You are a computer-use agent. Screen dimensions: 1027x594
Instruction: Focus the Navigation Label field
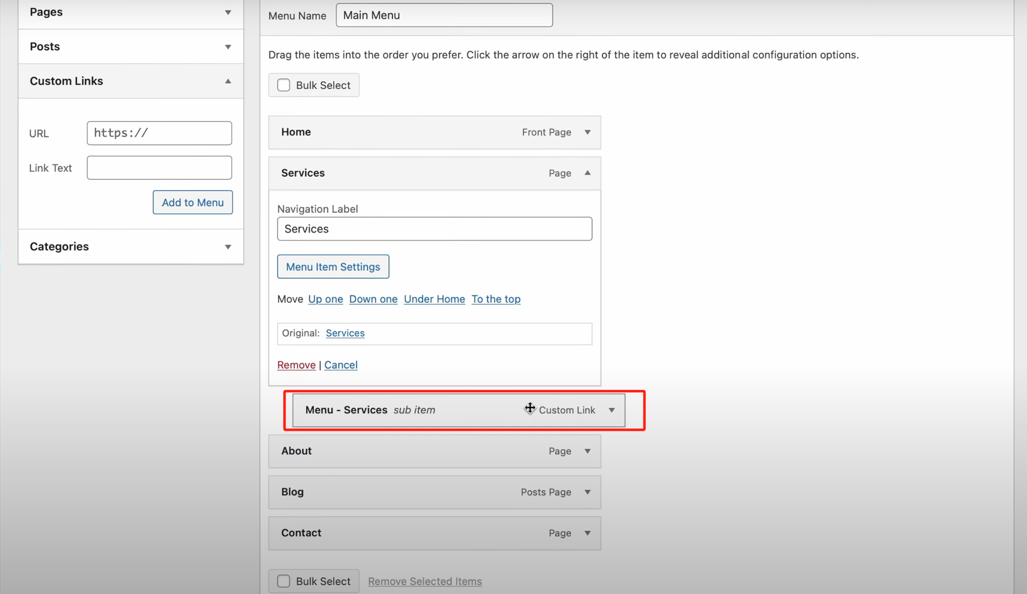click(x=434, y=229)
